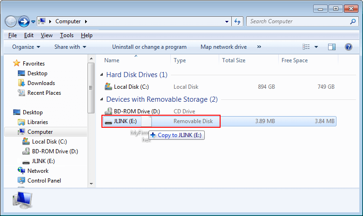363x216 pixels.
Task: Change your view icon button
Action: click(306, 47)
